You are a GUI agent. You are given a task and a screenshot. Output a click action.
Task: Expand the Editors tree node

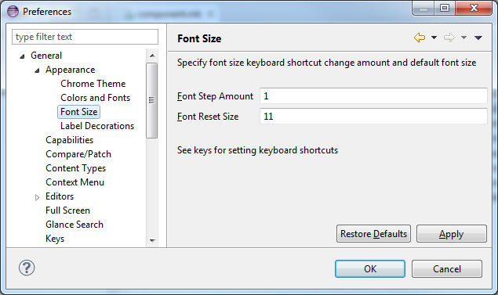coord(37,197)
